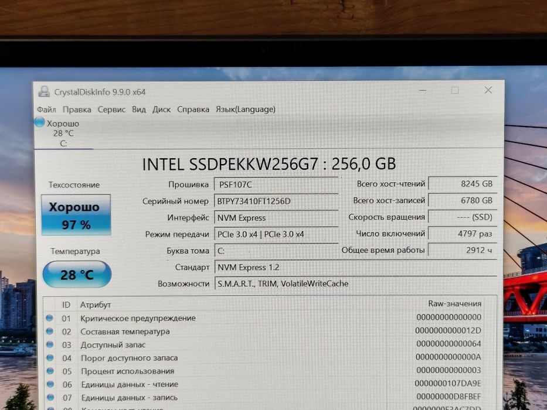Image resolution: width=547 pixels, height=410 pixels.
Task: Minimize the CrystalDiskInfo window
Action: pyautogui.click(x=423, y=90)
